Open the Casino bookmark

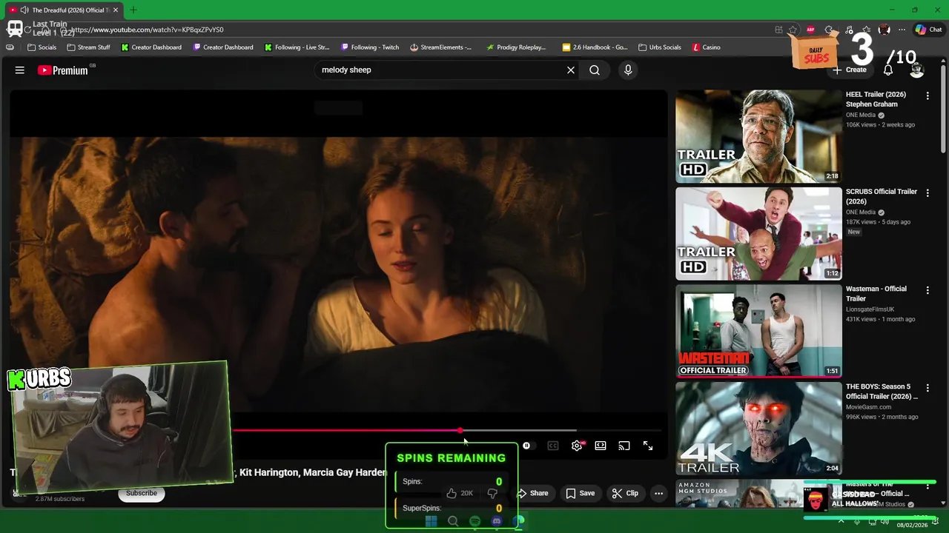tap(706, 47)
